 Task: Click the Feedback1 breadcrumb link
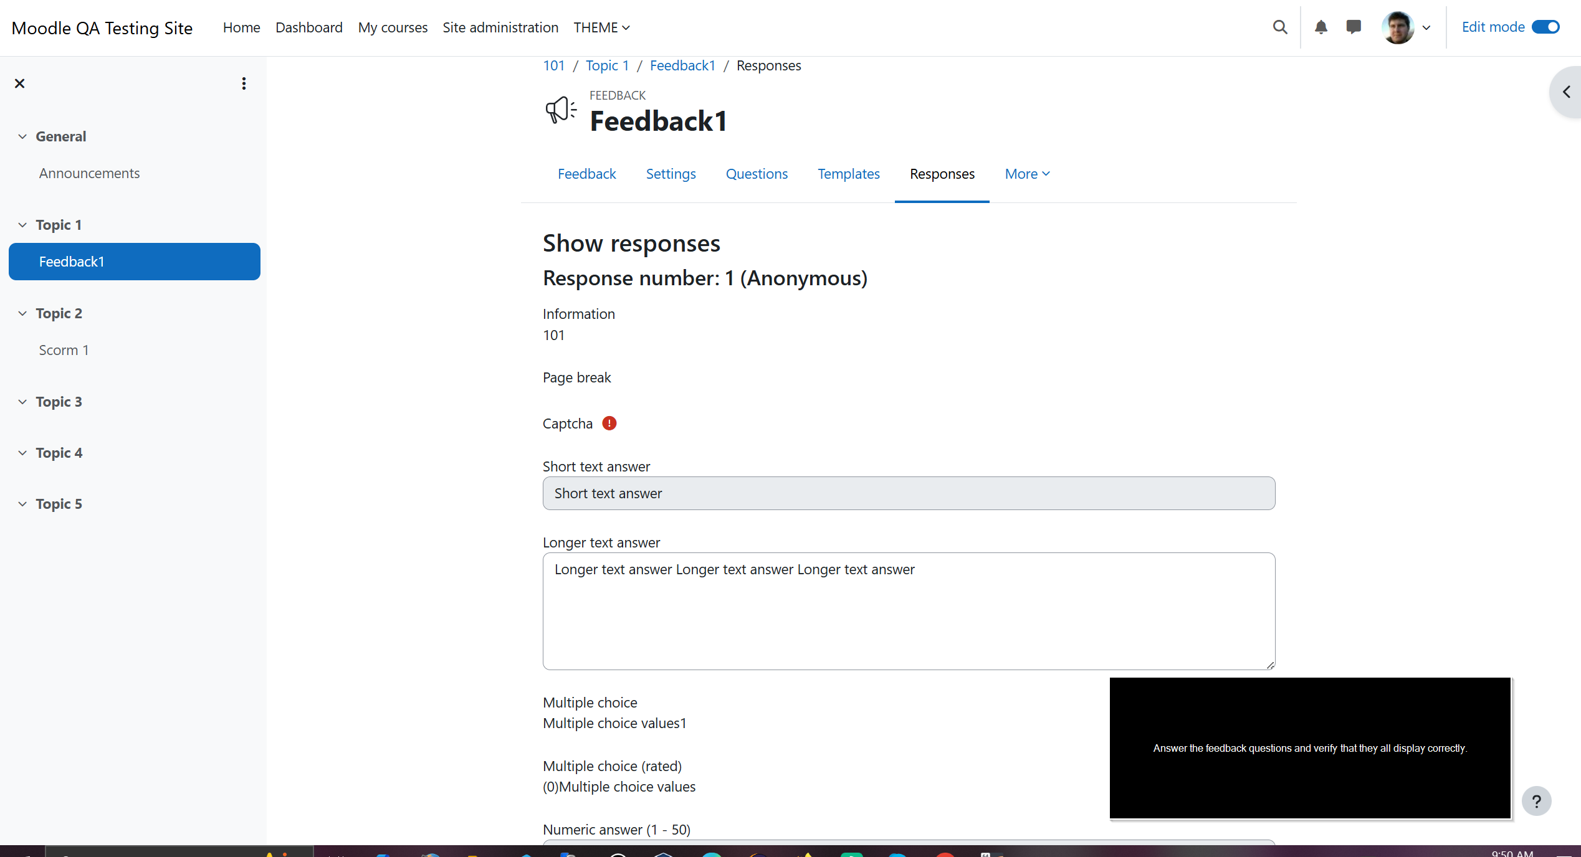(x=682, y=65)
